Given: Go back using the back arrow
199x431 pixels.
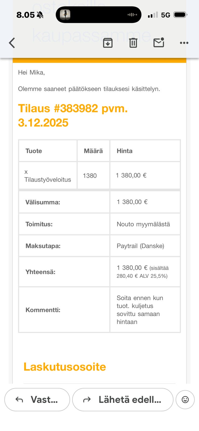Looking at the screenshot, I should tap(12, 43).
